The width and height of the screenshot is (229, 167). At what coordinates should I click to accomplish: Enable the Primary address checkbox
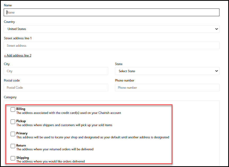click(13, 134)
